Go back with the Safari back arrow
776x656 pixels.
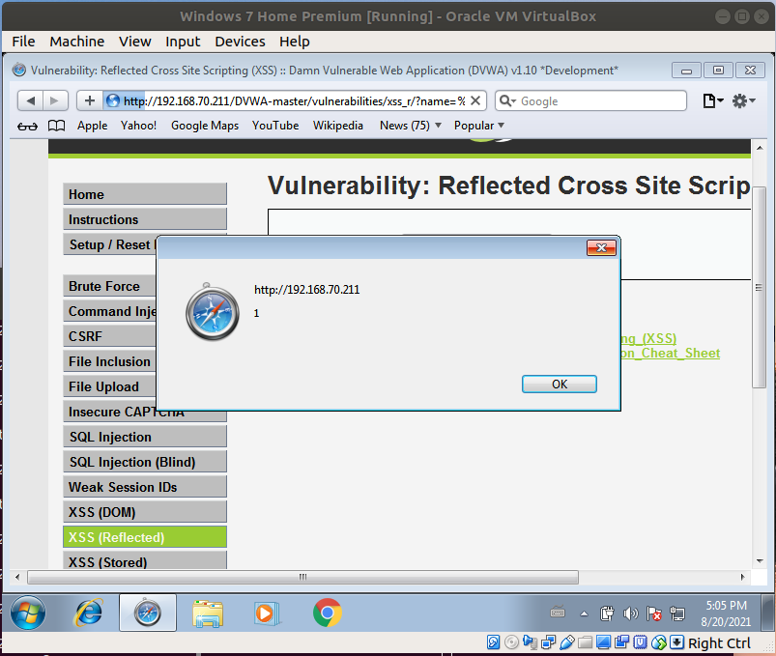click(31, 100)
